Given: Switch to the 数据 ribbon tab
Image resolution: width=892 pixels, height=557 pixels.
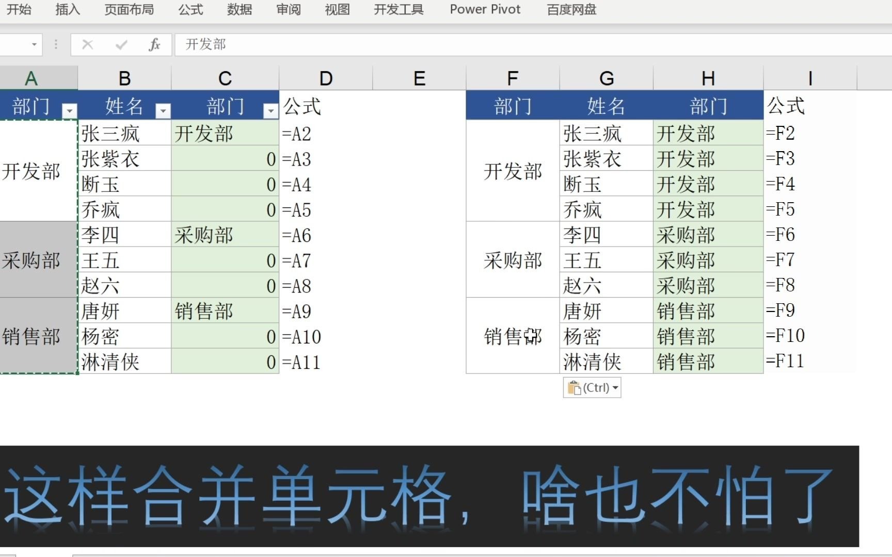Looking at the screenshot, I should [x=239, y=9].
